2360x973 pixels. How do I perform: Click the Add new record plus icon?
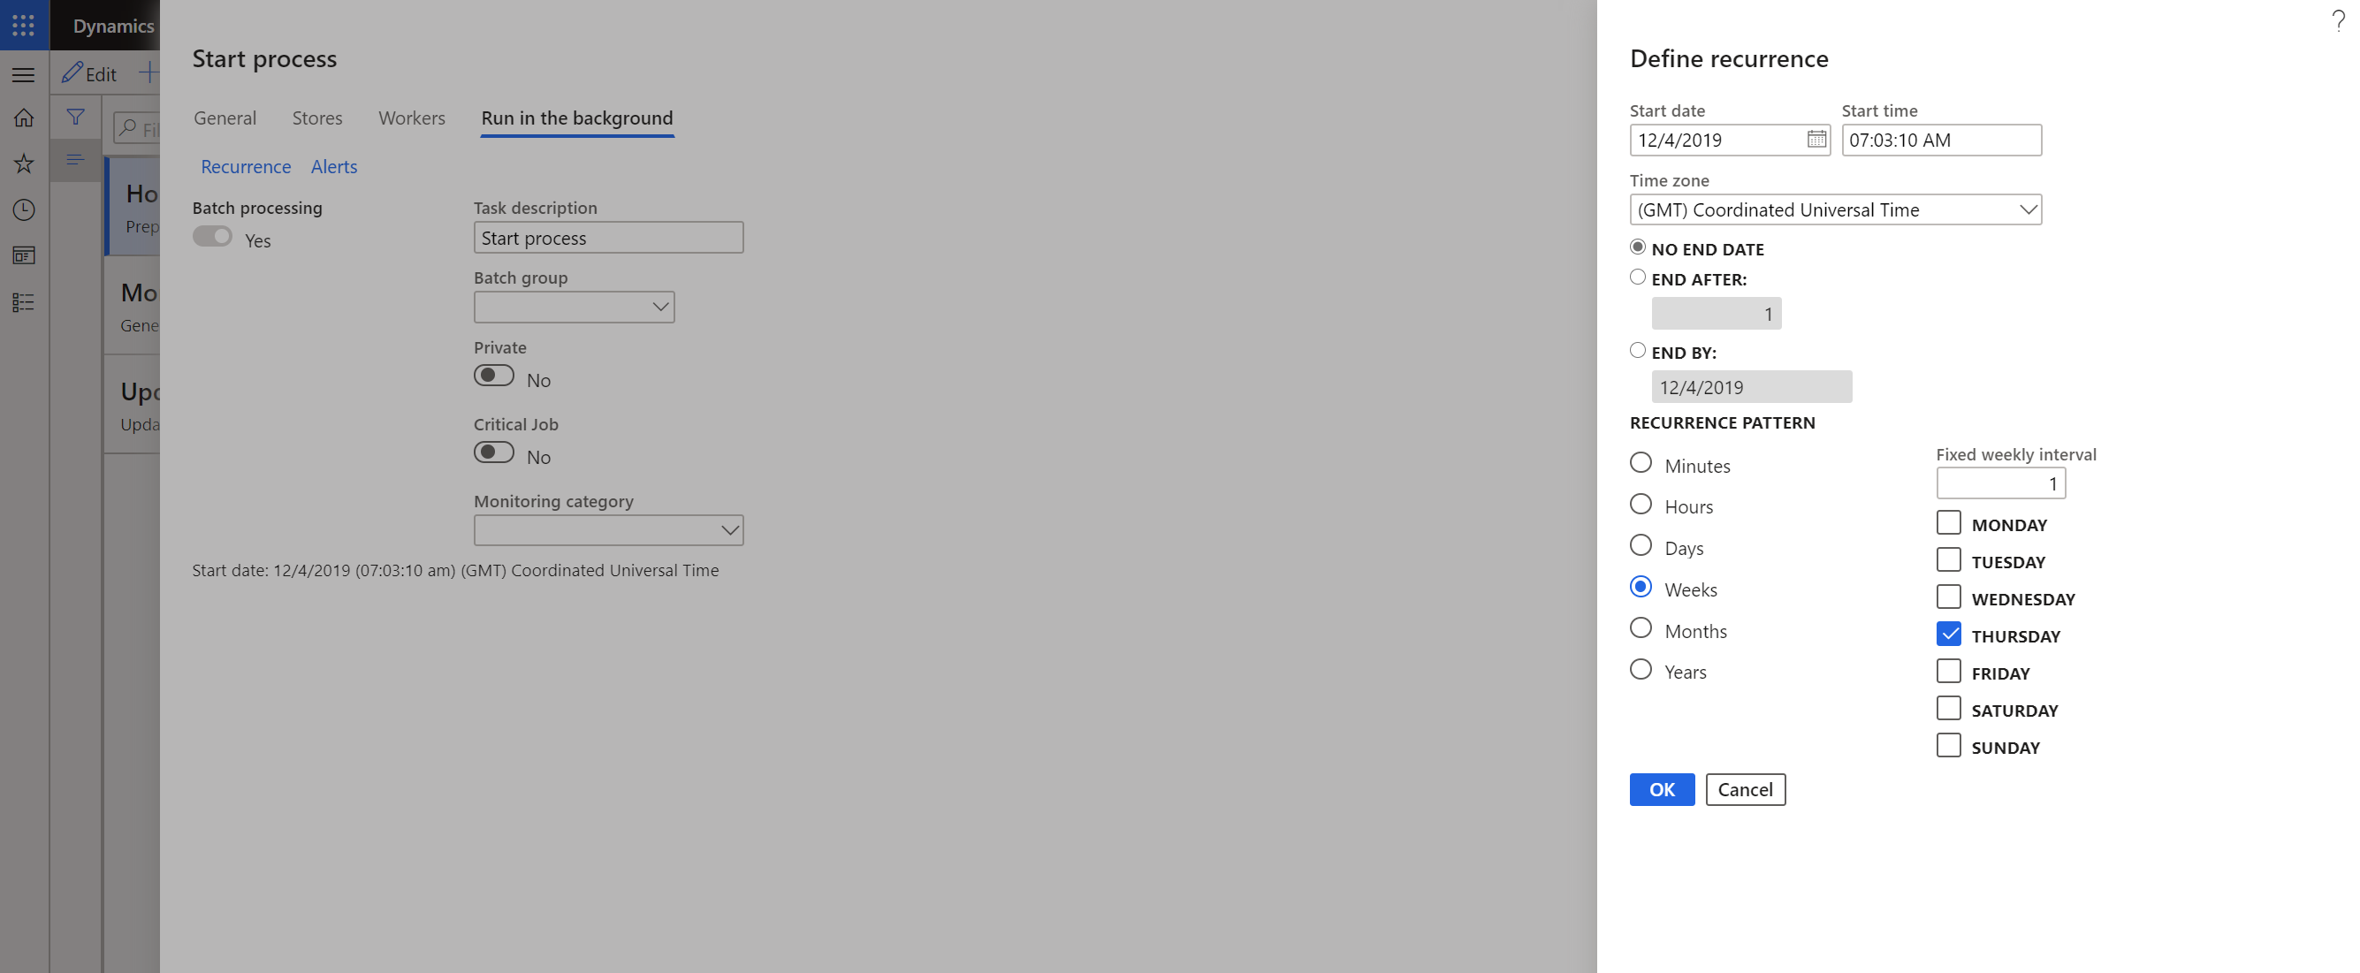point(150,71)
